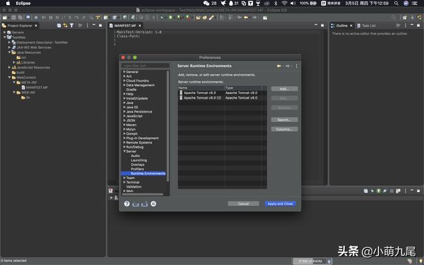Image resolution: width=424 pixels, height=265 pixels.
Task: Click Collapse All icon in Project Explorer
Action: (x=59, y=25)
